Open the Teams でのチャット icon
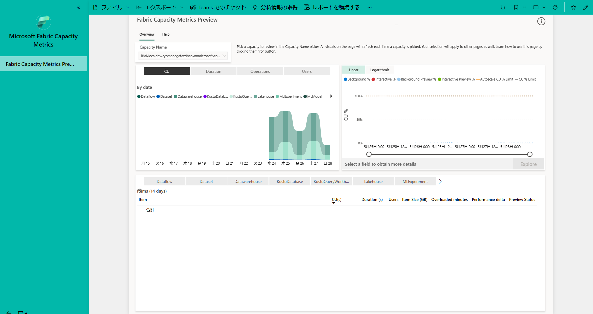Screen dimensions: 593x314 (x=193, y=7)
